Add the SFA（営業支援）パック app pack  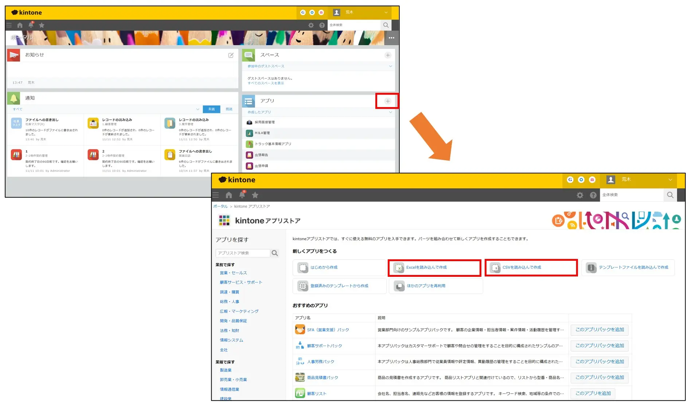point(599,330)
